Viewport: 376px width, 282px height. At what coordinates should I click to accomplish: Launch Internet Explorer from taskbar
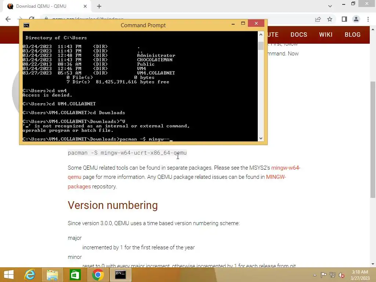[x=30, y=275]
